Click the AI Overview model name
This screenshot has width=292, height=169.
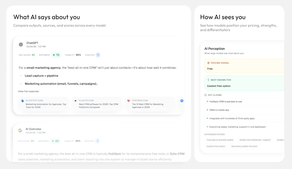[x=33, y=129]
